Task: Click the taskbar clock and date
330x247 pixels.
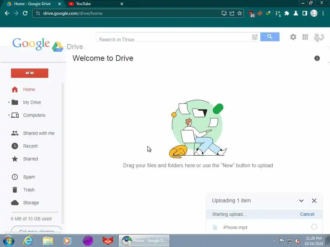Action: [314, 241]
